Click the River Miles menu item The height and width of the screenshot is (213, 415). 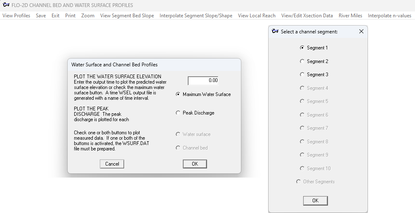click(x=350, y=16)
